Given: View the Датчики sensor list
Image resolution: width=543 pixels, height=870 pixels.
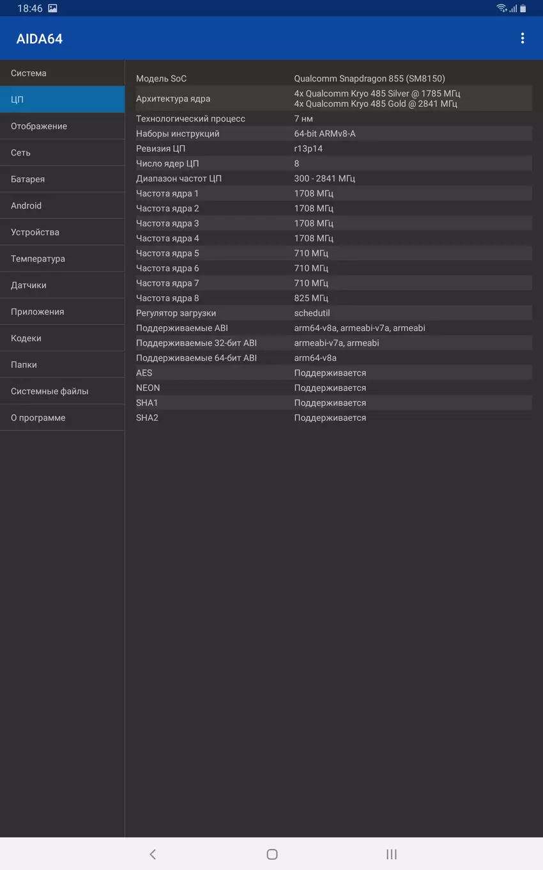Looking at the screenshot, I should 62,285.
